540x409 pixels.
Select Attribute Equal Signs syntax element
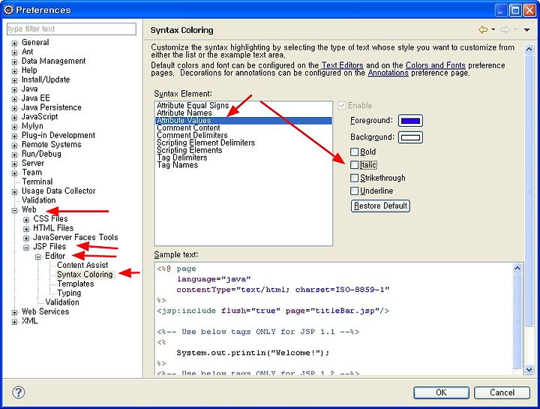(193, 105)
